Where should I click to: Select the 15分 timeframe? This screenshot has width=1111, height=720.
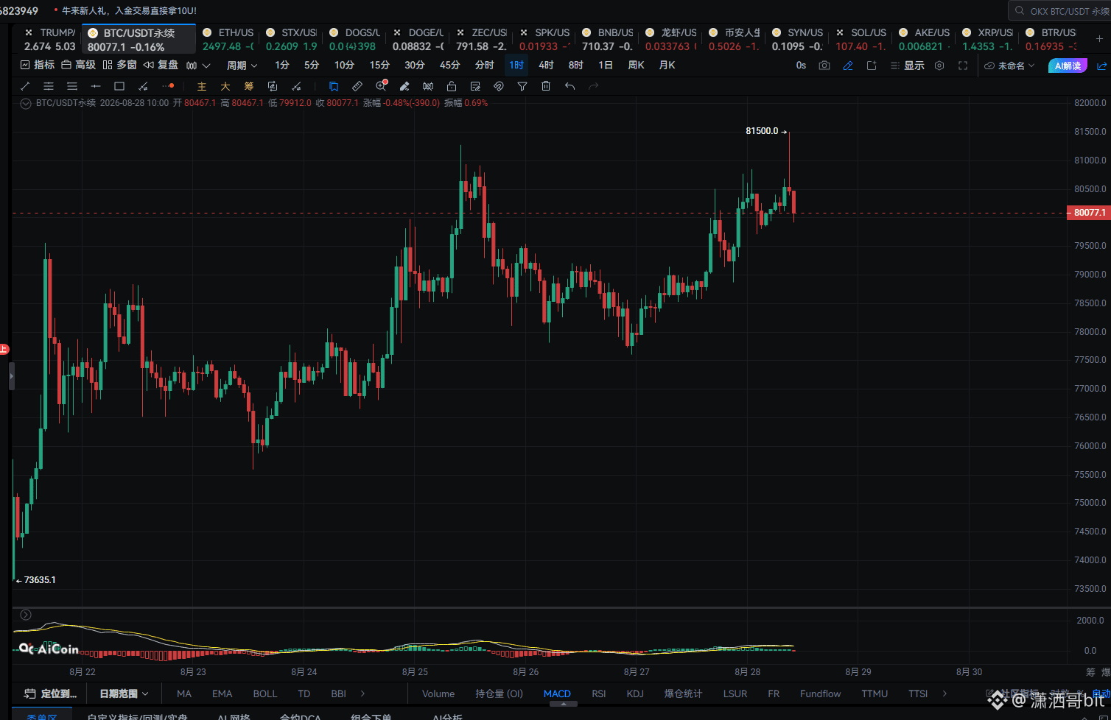(x=379, y=66)
